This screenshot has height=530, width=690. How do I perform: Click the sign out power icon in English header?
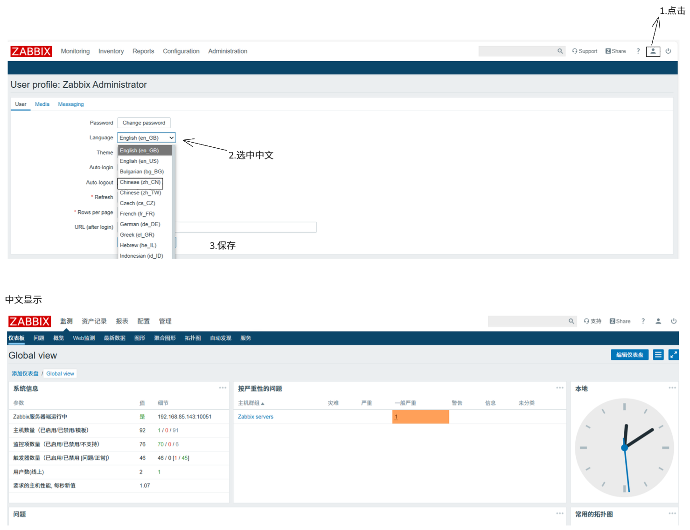coord(668,51)
